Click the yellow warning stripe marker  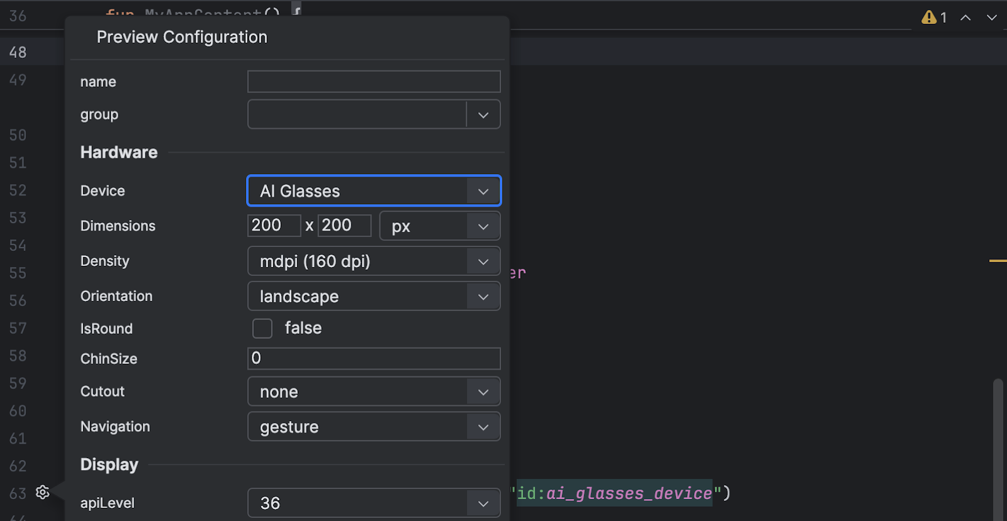click(x=998, y=261)
